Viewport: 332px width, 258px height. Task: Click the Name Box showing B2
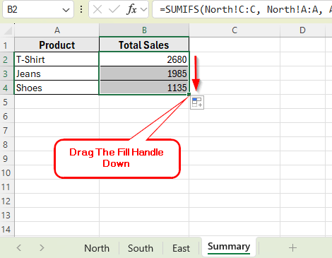[38, 10]
